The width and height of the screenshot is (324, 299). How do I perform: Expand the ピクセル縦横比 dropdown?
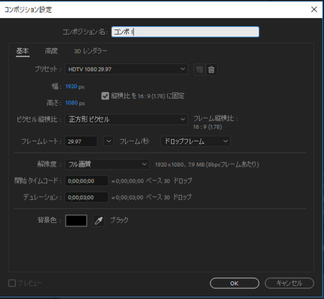(126, 119)
